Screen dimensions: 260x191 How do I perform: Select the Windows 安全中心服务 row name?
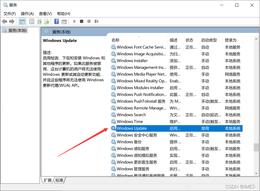[137, 135]
